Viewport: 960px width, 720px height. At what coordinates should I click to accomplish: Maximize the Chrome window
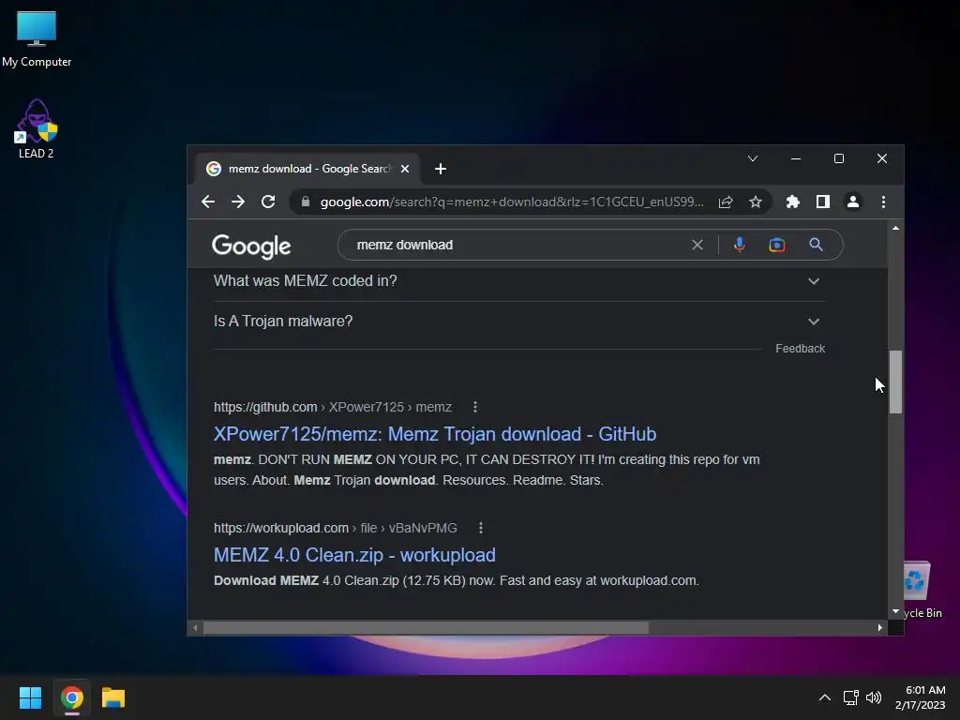pos(839,158)
